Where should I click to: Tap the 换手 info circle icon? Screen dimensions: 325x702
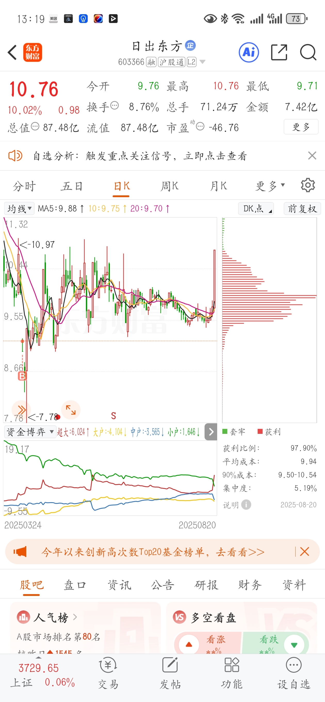pyautogui.click(x=115, y=105)
